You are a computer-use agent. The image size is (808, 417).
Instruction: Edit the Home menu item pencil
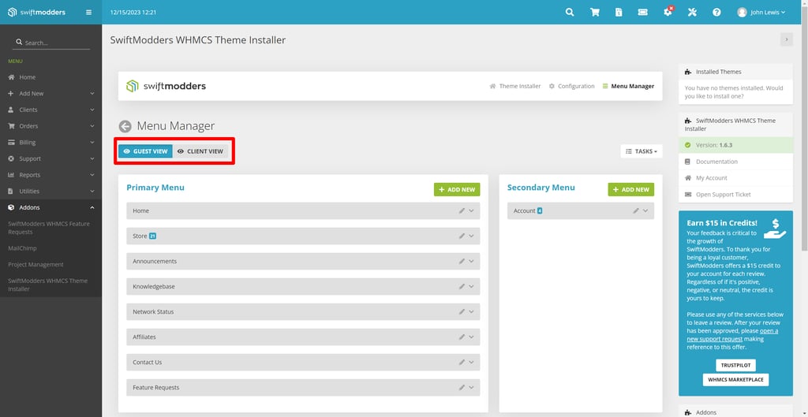pyautogui.click(x=462, y=210)
